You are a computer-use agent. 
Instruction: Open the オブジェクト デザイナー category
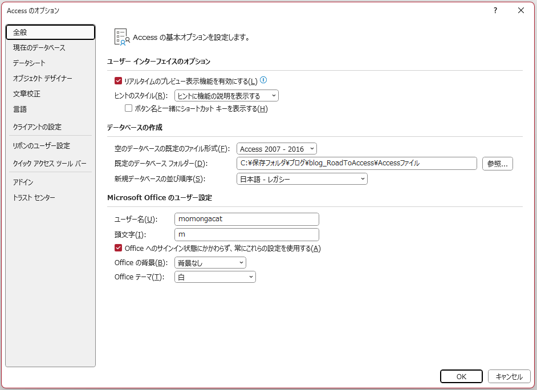43,79
